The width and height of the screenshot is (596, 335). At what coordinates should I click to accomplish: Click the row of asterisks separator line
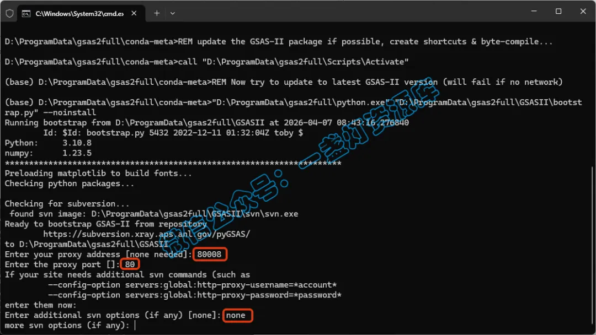point(173,164)
